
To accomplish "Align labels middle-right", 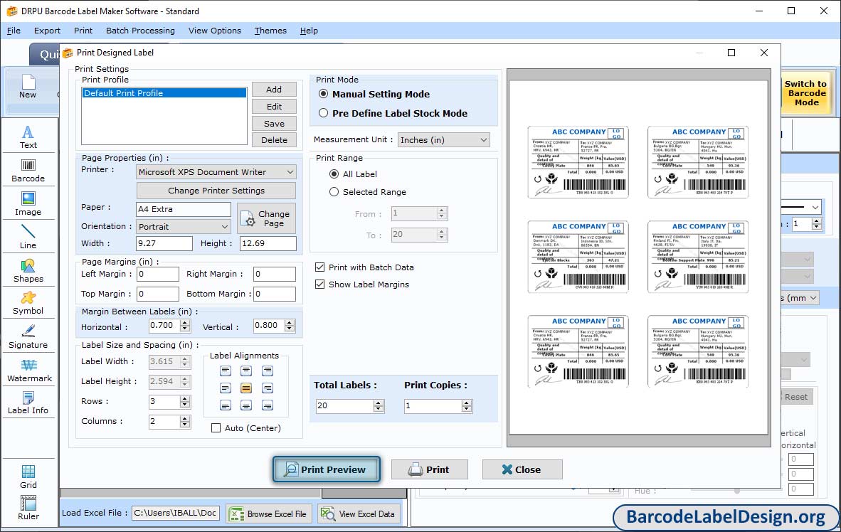I will point(267,388).
